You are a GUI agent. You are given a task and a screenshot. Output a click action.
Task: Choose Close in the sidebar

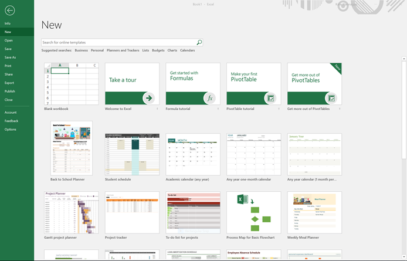pyautogui.click(x=17, y=100)
